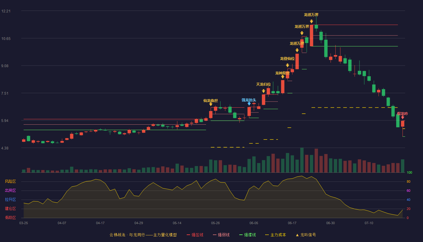Select the 04-29 date label
423x242 pixels.
pyautogui.click(x=139, y=223)
